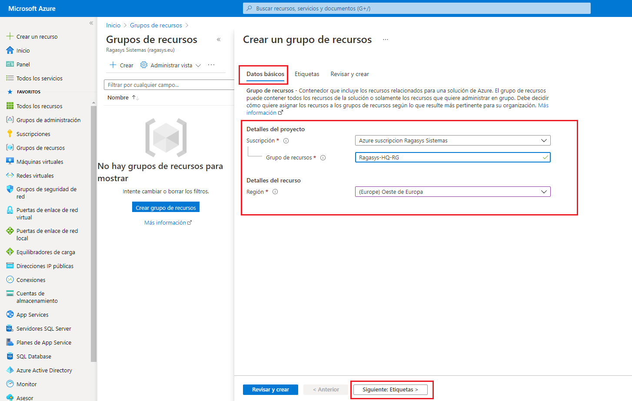Open Más información link under empty list
Screen dimensions: 632x401
click(x=168, y=222)
